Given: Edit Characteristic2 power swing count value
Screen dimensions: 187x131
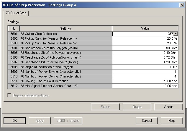Looking at the screenshot, I should coord(145,76).
